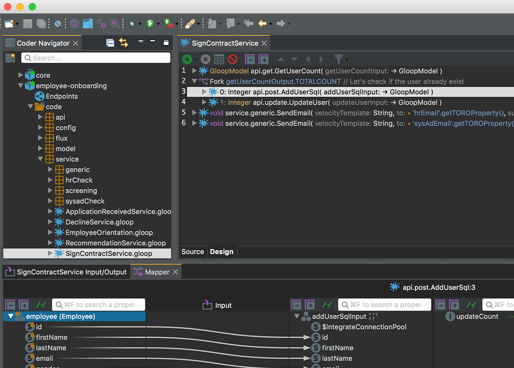Click the yellow Back arrow icon

click(x=262, y=23)
